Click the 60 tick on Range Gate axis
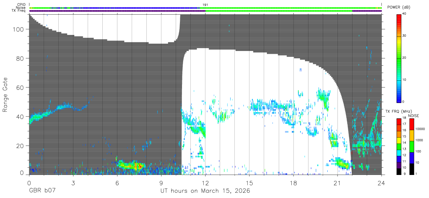 [20, 87]
